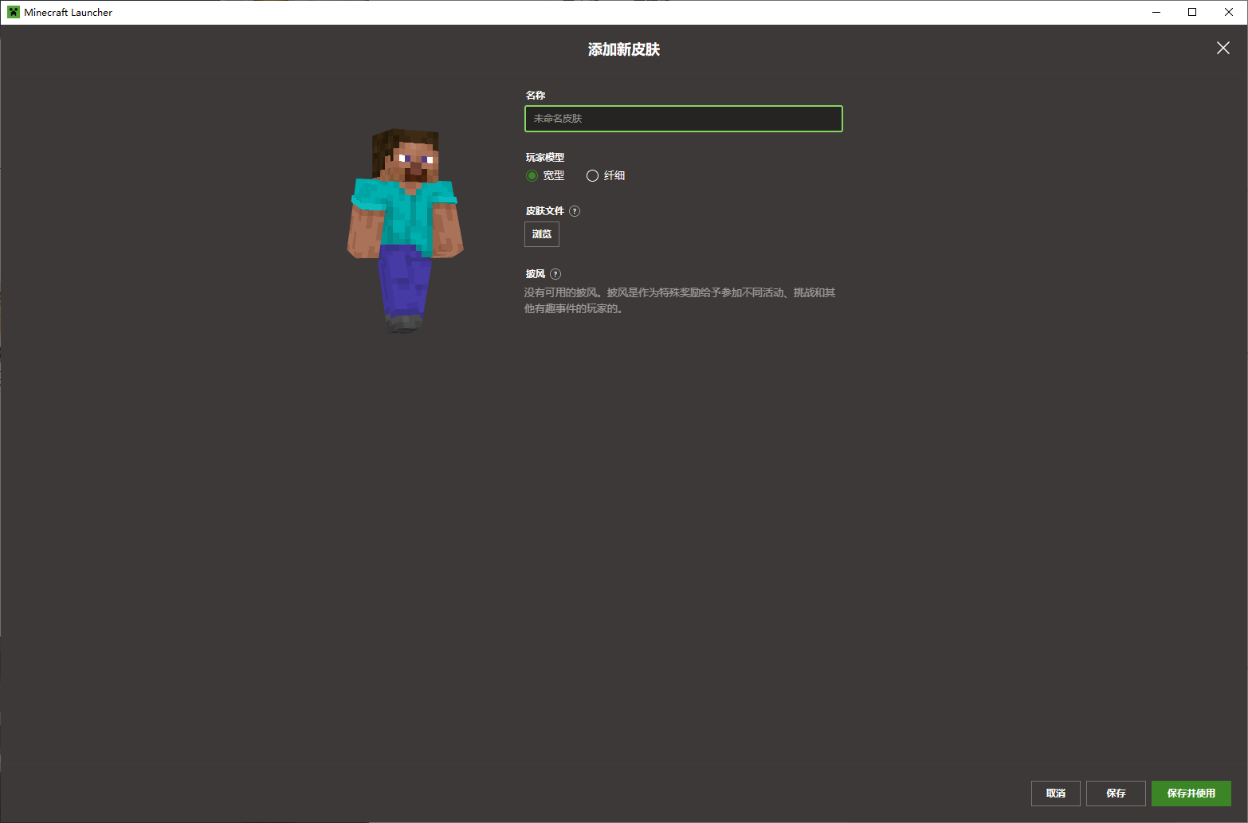1248x823 pixels.
Task: Open help icon next to 披风
Action: pyautogui.click(x=555, y=274)
